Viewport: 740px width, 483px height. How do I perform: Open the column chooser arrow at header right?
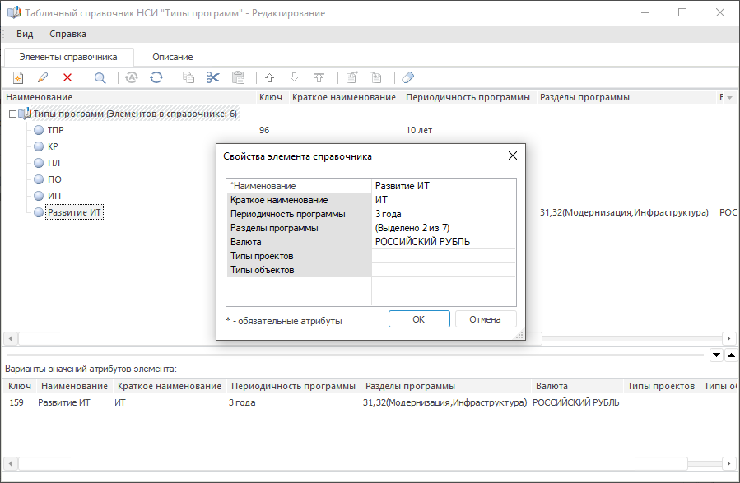(729, 98)
